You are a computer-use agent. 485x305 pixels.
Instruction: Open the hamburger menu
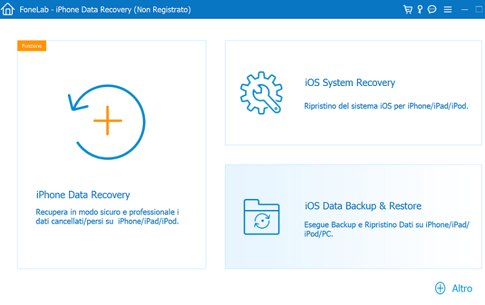coord(447,10)
